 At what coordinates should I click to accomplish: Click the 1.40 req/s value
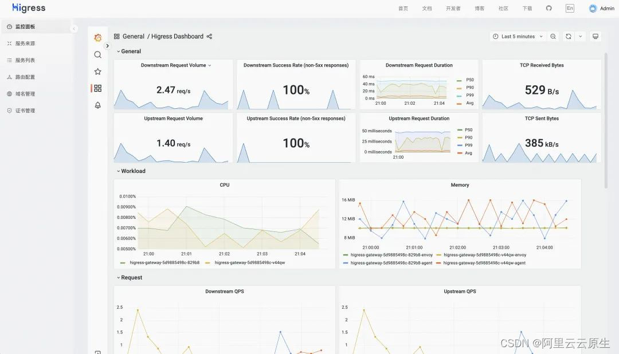point(173,143)
